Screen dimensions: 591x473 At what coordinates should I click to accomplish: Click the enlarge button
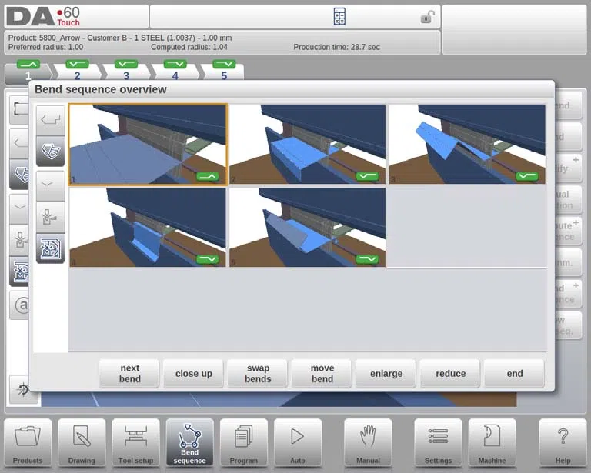point(386,374)
